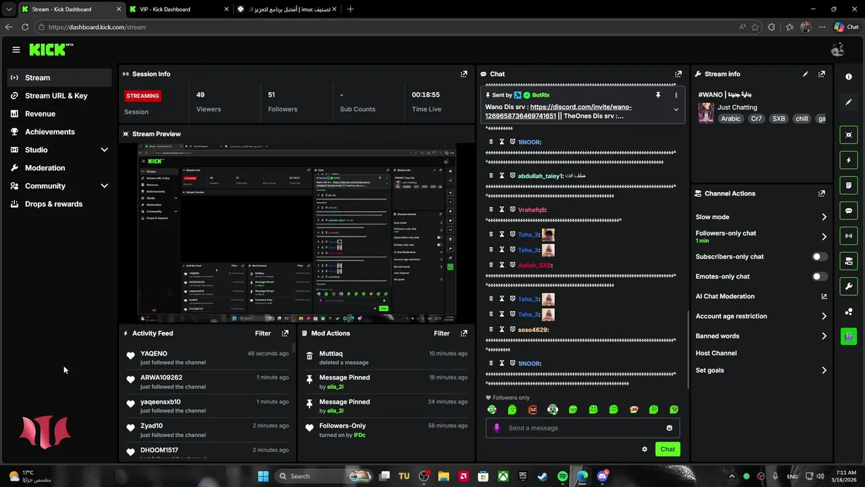Insert the red angry emote from the emote row
865x487 pixels.
coord(533,410)
